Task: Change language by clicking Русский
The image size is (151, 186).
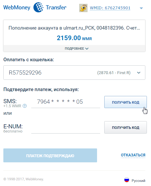Action: [x=138, y=181]
